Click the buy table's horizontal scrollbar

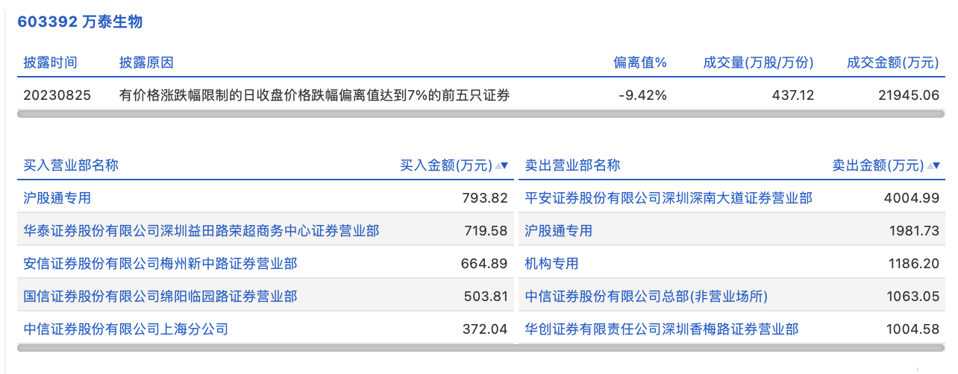265,347
